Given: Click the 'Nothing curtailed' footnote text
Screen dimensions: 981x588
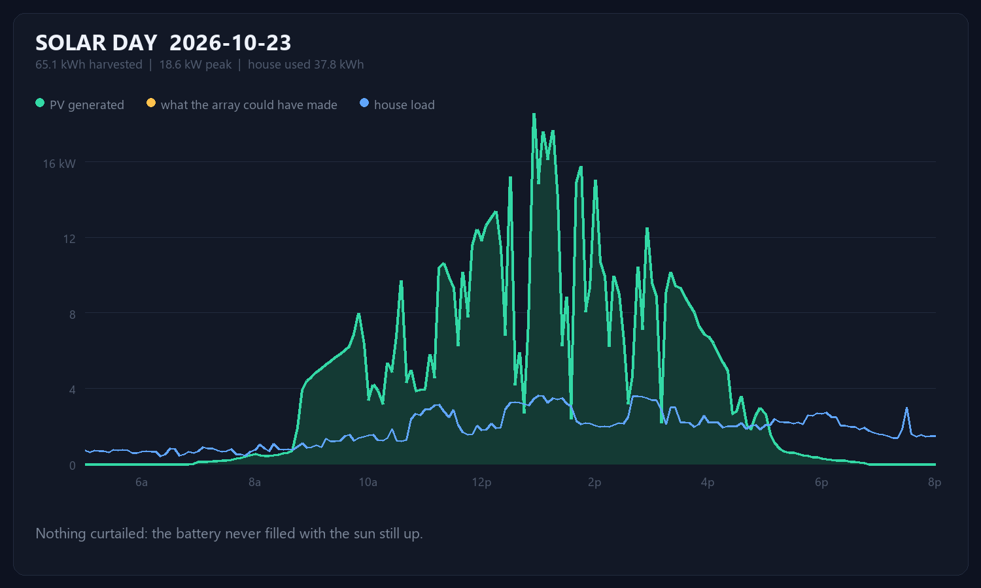Looking at the screenshot, I should tap(229, 533).
